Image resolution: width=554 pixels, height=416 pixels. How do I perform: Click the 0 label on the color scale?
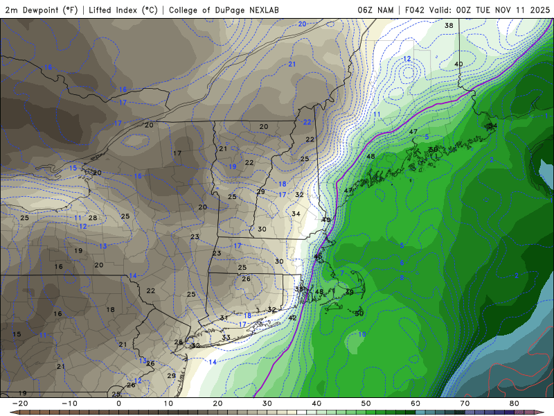(118, 404)
